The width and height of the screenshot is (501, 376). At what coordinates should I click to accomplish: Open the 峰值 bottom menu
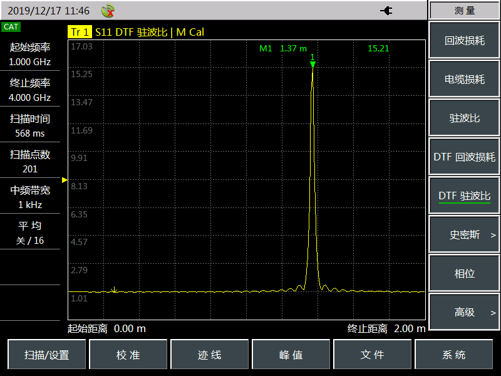[291, 355]
